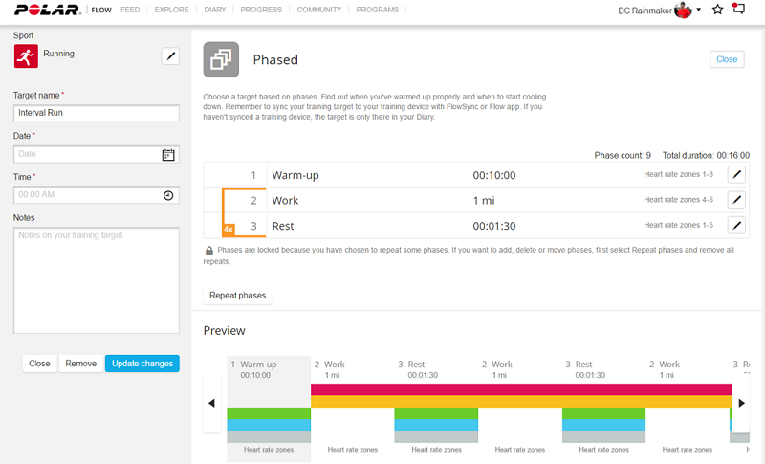Image resolution: width=765 pixels, height=464 pixels.
Task: Click the orange 4x repeat badge
Action: 228,230
